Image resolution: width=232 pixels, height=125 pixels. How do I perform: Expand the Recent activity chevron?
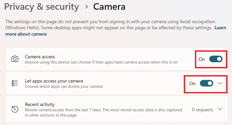coord(219,109)
